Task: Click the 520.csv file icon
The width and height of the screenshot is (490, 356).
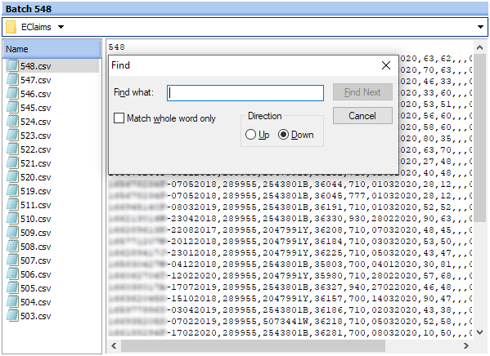Action: coord(12,177)
